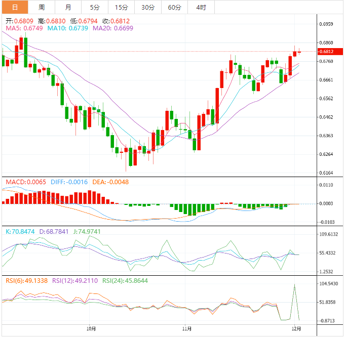Screen dimensions: 345x339
Task: Click the 11月 time axis marker
Action: [187, 329]
